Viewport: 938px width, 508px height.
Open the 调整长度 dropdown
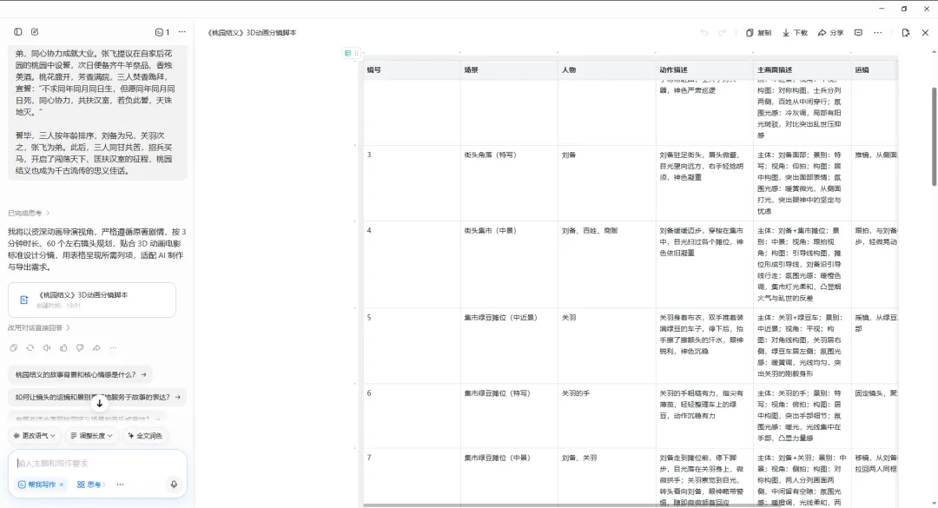(x=91, y=436)
